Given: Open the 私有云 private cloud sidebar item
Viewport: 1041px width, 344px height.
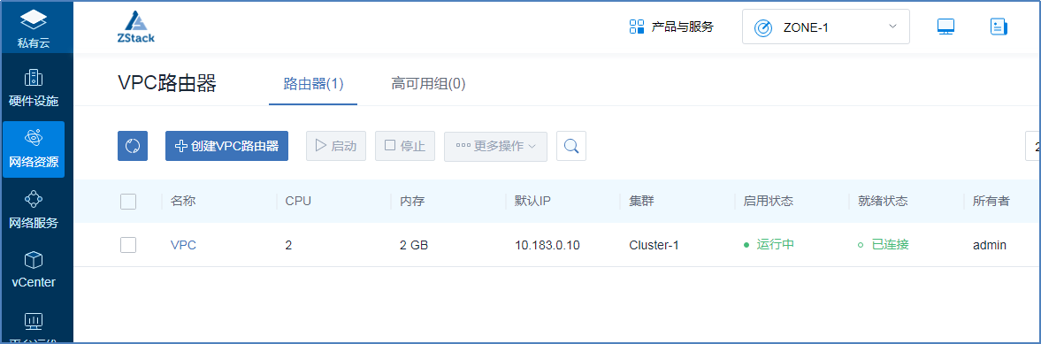Looking at the screenshot, I should pyautogui.click(x=34, y=28).
